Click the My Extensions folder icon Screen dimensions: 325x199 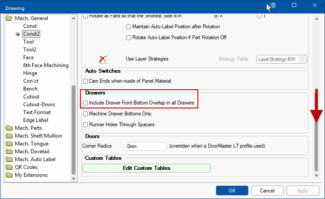point(9,175)
